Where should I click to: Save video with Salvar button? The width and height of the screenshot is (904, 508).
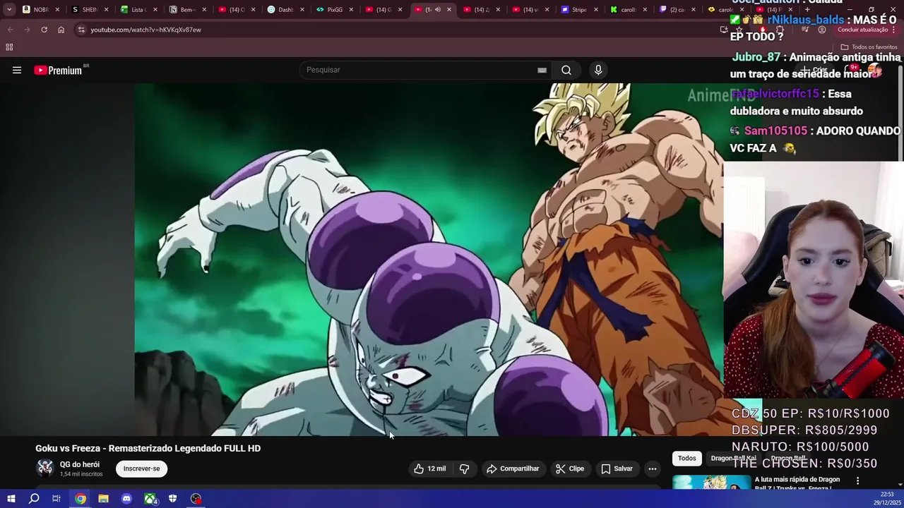617,468
